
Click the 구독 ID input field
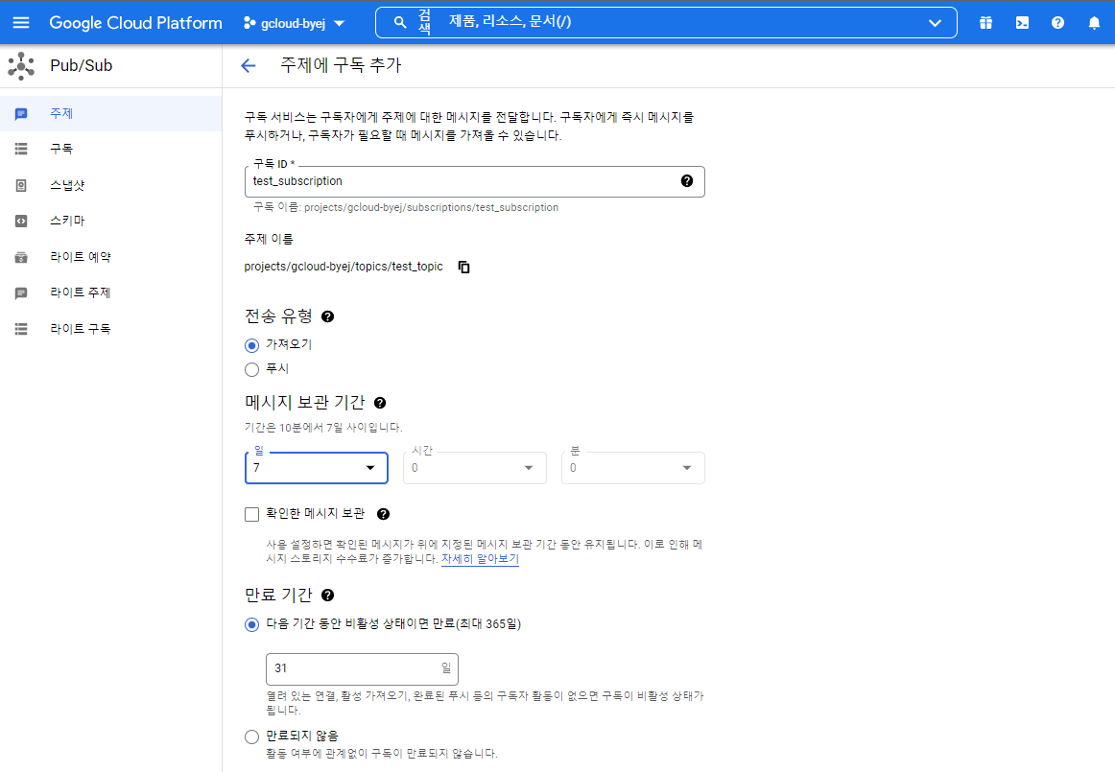point(474,181)
